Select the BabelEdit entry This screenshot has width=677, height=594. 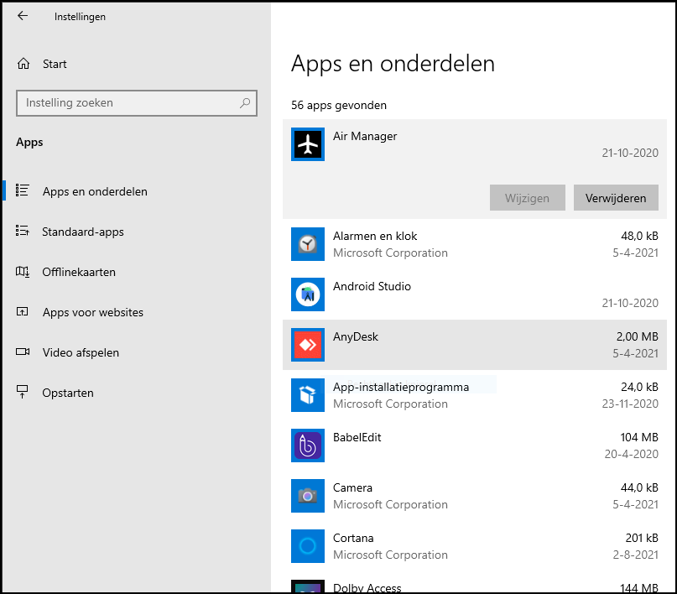pos(475,445)
